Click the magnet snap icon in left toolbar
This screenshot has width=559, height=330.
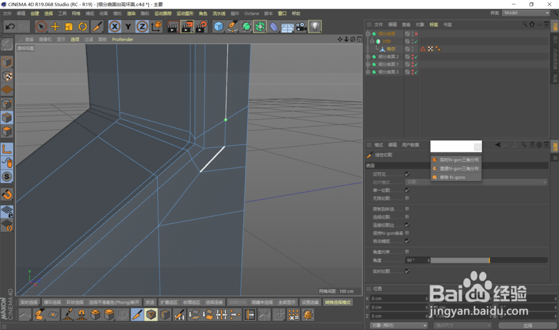coord(7,195)
